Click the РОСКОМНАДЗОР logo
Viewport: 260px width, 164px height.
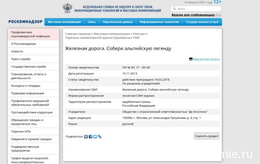26,22
